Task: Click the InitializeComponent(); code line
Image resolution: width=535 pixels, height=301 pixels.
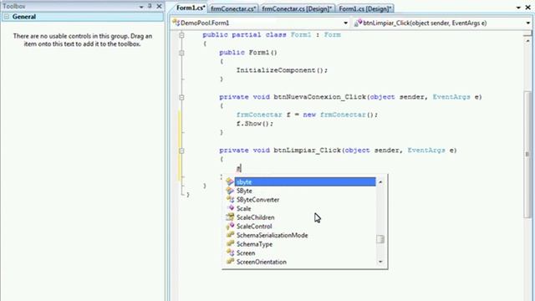Action: pyautogui.click(x=282, y=70)
